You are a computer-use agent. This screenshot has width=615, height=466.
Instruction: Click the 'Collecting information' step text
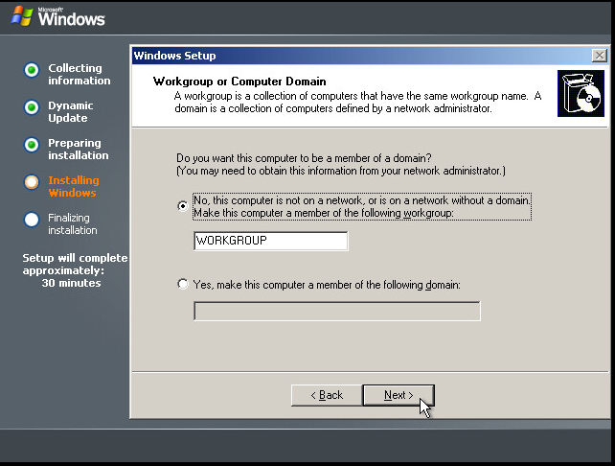point(80,74)
